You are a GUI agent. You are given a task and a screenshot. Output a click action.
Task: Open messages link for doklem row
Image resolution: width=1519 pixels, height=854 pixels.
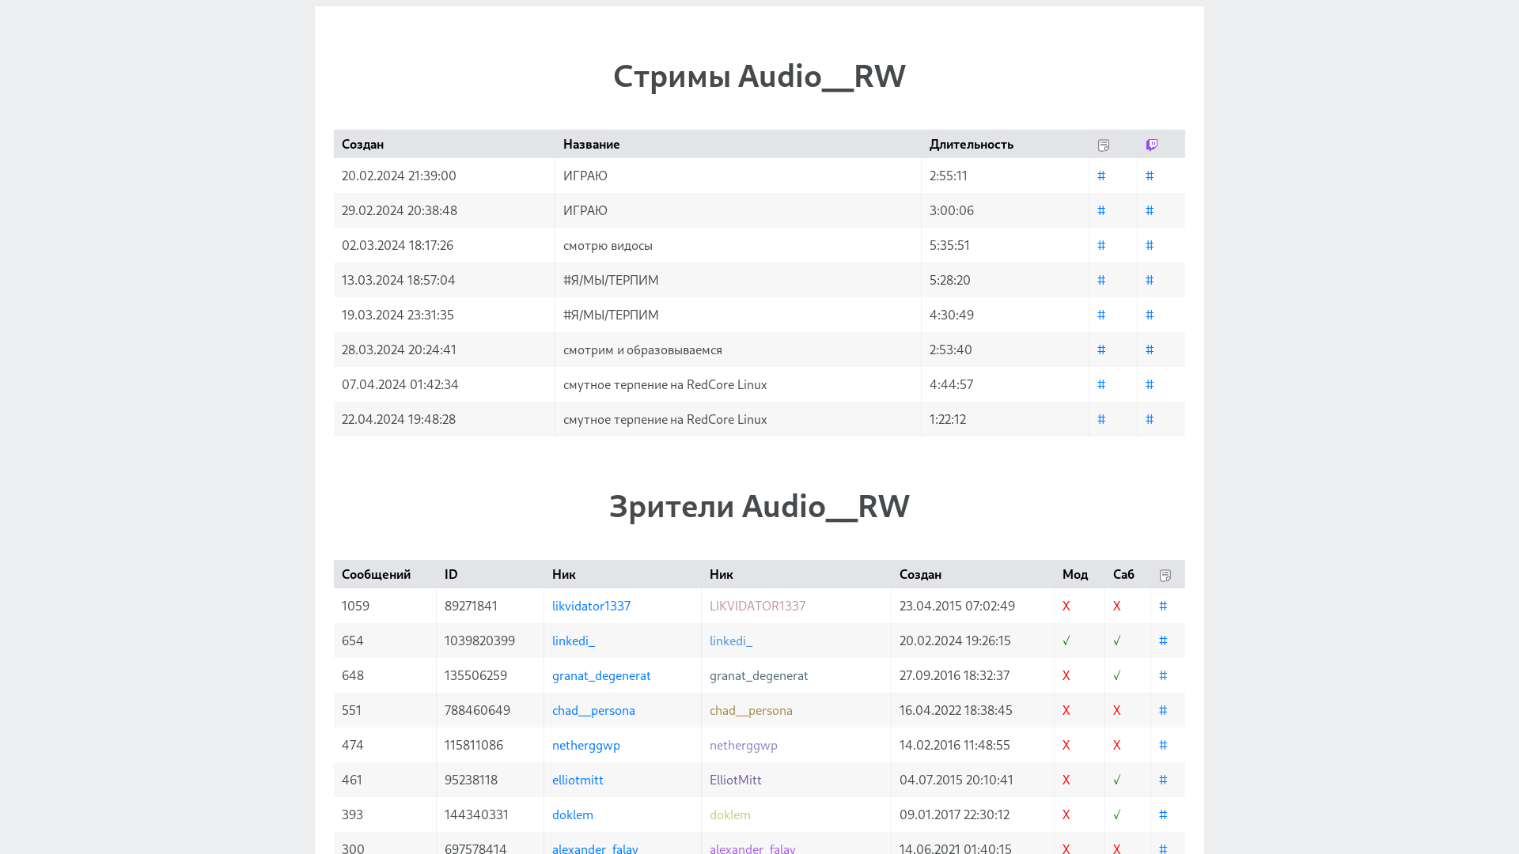pyautogui.click(x=1163, y=814)
